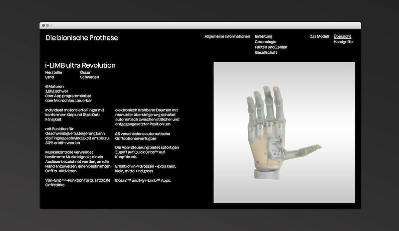Click the über Microchips steuerbar line
The width and height of the screenshot is (399, 231).
pos(68,101)
